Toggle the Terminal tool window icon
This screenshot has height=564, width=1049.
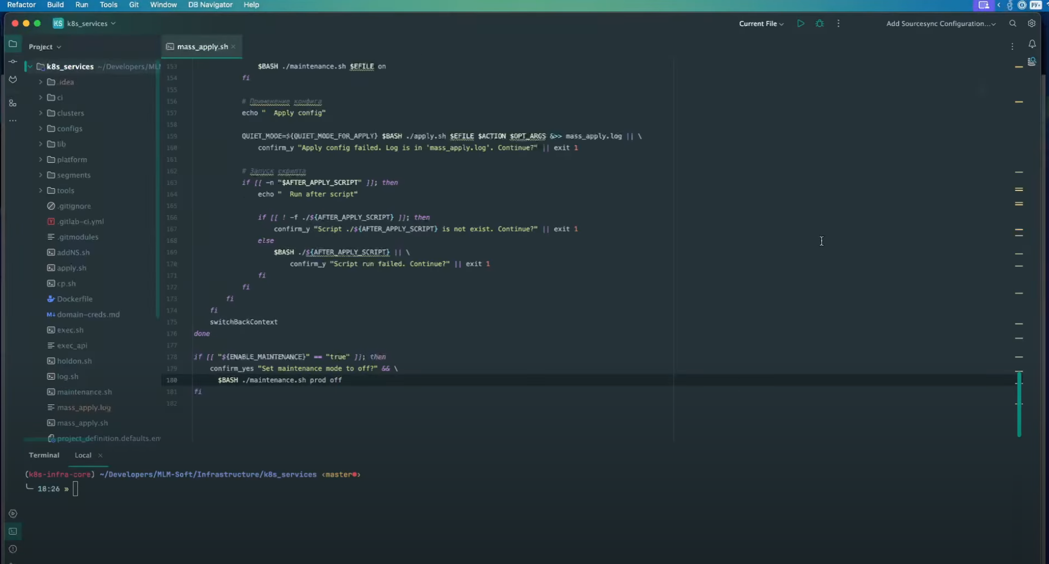13,532
